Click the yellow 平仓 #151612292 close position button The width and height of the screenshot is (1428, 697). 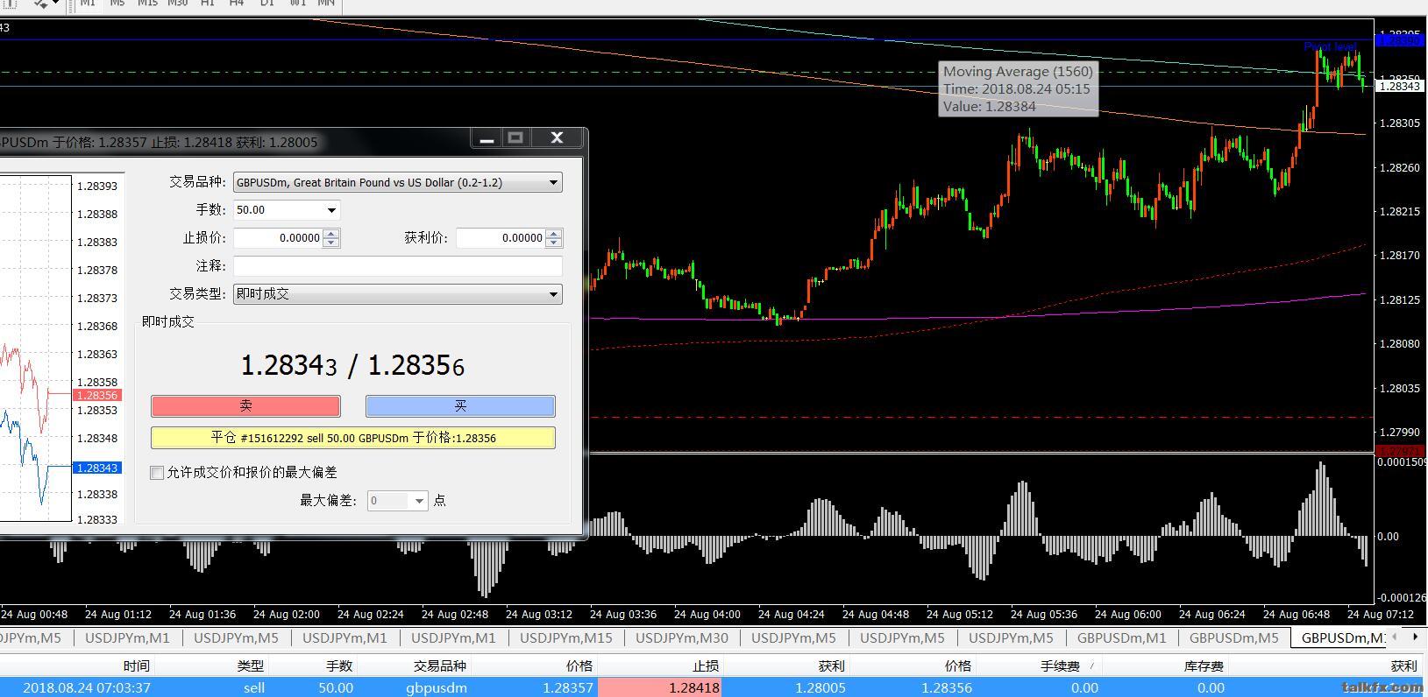point(353,438)
